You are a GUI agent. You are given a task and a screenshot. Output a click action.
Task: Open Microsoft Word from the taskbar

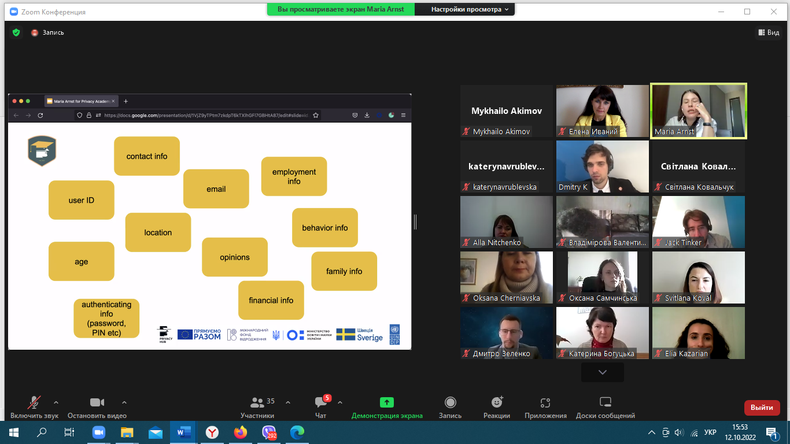[184, 432]
